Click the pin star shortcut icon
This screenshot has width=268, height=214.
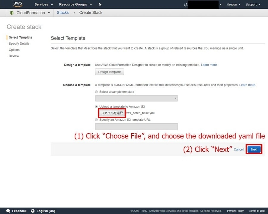point(100,4)
